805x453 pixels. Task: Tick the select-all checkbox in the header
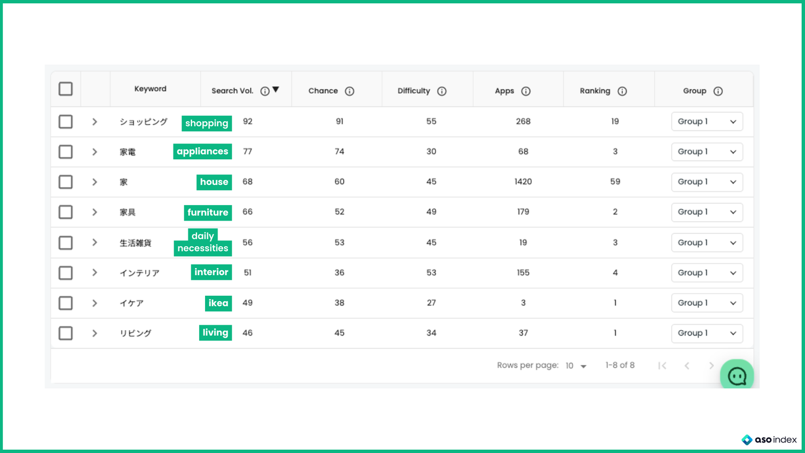pyautogui.click(x=66, y=89)
